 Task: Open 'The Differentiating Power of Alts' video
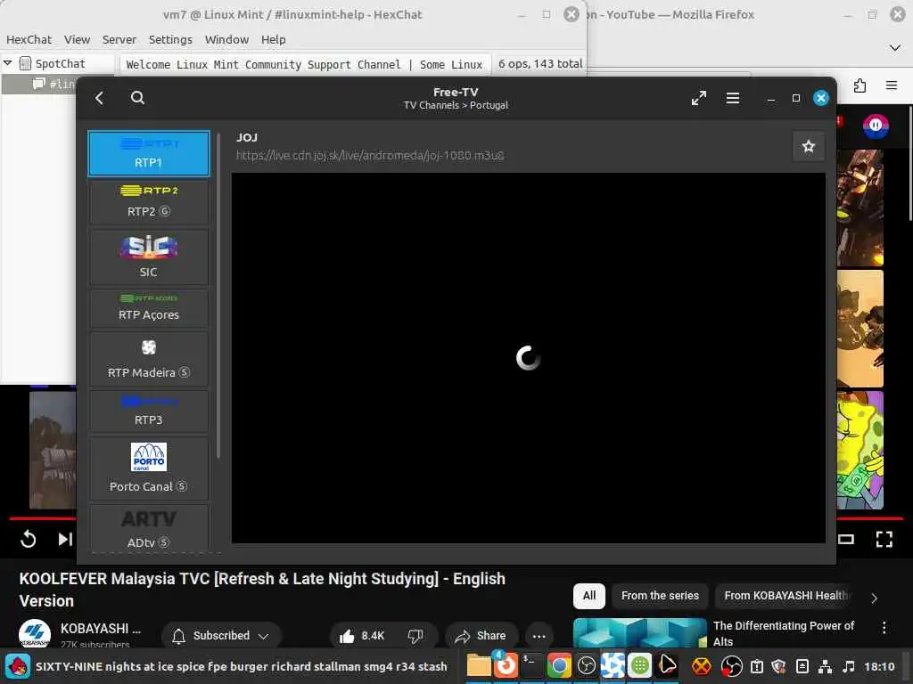pos(783,633)
